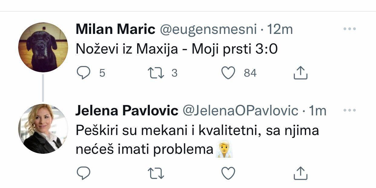Open Jelena Pavlovic's profile picture
The height and width of the screenshot is (188, 376).
pyautogui.click(x=43, y=129)
